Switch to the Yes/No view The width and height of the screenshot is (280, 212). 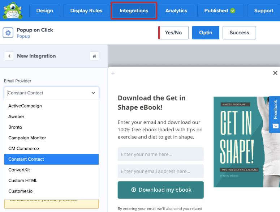pos(173,33)
